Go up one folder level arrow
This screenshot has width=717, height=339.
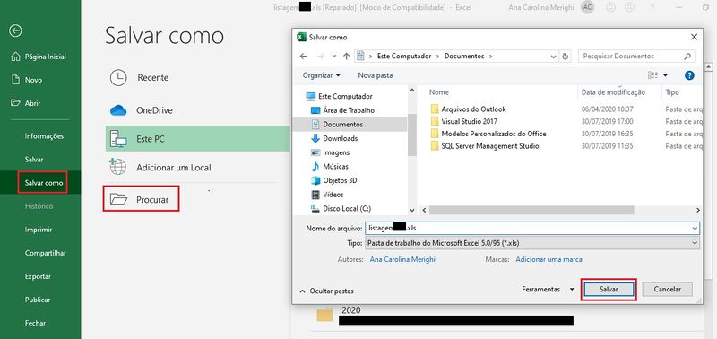[x=346, y=56]
